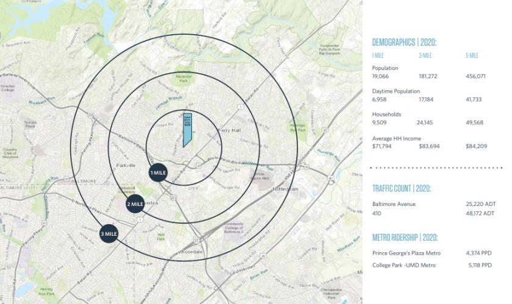Click the Baltimore Avenue traffic row
This screenshot has width=512, height=304.
[394, 204]
